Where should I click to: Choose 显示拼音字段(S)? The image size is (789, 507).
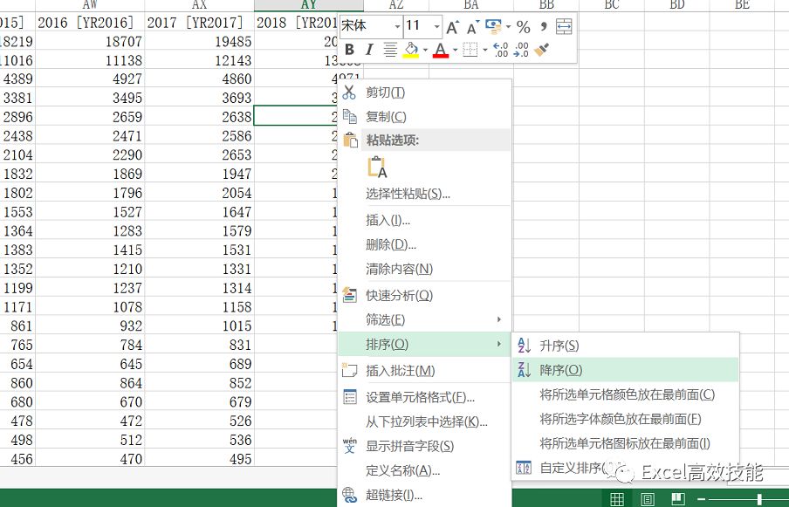(425, 446)
